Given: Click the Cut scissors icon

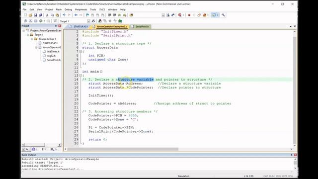Looking at the screenshot, I should (x=47, y=15).
